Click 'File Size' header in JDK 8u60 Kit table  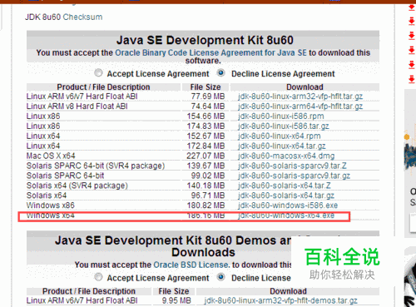click(206, 87)
